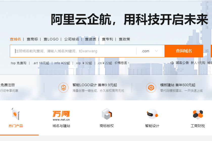Click the speaker announcement icon
The width and height of the screenshot is (212, 141).
(x=172, y=63)
